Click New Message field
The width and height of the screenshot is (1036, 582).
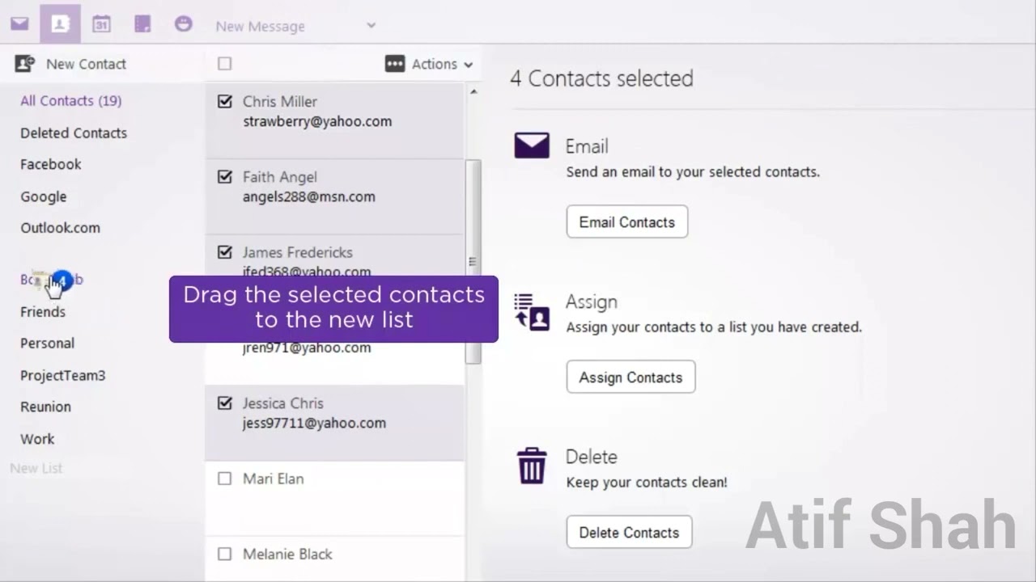[260, 26]
